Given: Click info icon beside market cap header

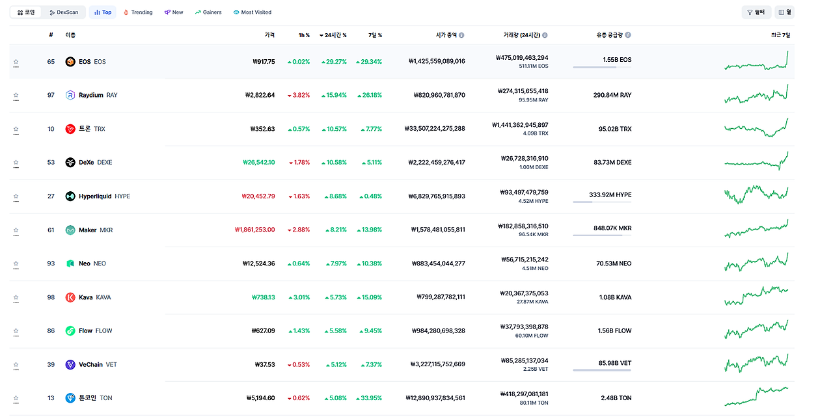Looking at the screenshot, I should 461,35.
